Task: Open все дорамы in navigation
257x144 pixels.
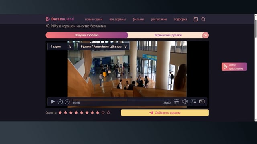Action: click(x=117, y=20)
